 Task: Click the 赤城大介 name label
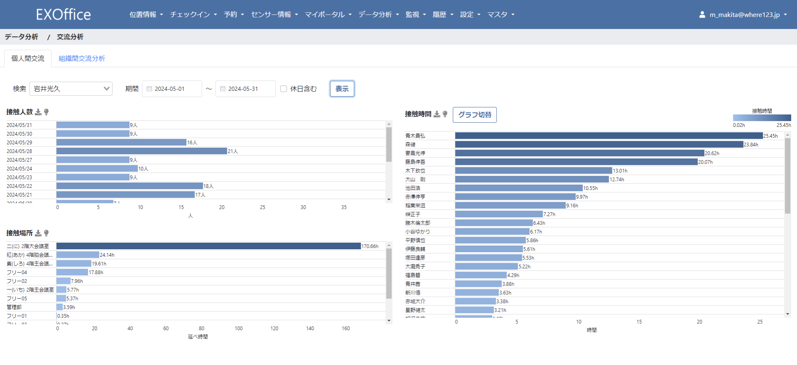pos(415,301)
